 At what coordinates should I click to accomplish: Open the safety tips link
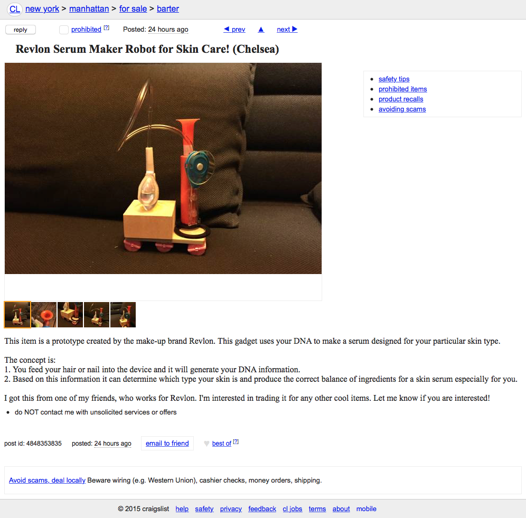point(394,79)
